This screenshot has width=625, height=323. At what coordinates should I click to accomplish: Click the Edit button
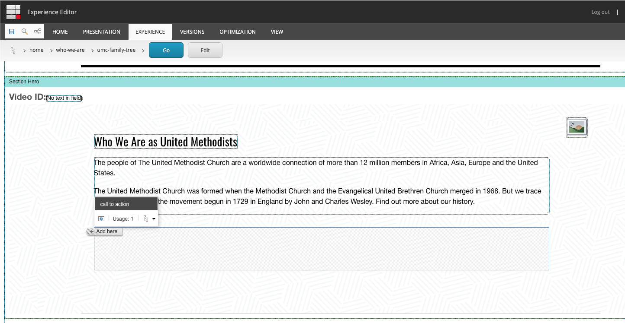point(205,50)
